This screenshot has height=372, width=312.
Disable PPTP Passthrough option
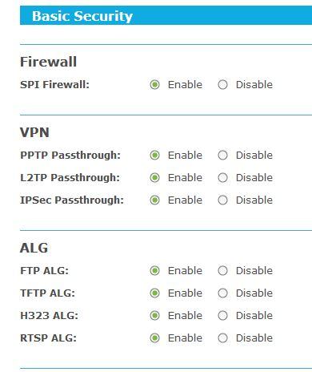coord(222,156)
